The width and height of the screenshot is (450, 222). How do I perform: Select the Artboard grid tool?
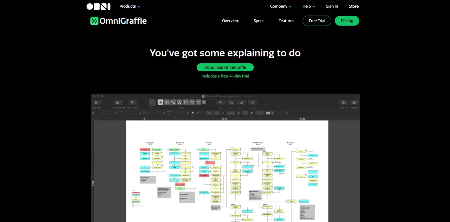click(x=198, y=102)
